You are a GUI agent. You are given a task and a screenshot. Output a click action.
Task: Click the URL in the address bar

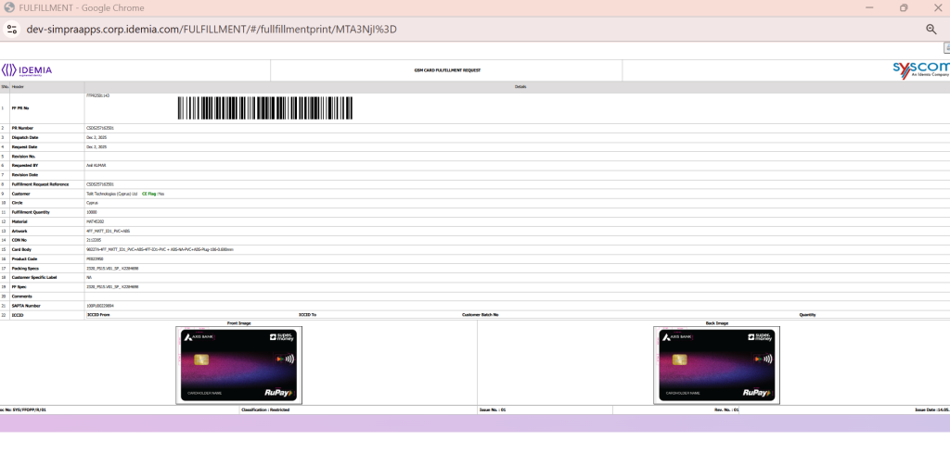[212, 29]
